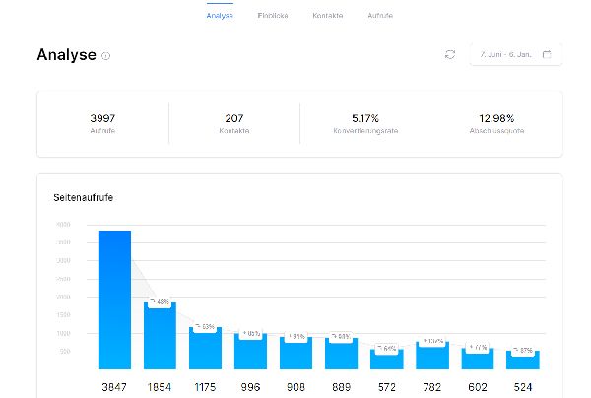Select the bar labeled 782

pyautogui.click(x=432, y=357)
